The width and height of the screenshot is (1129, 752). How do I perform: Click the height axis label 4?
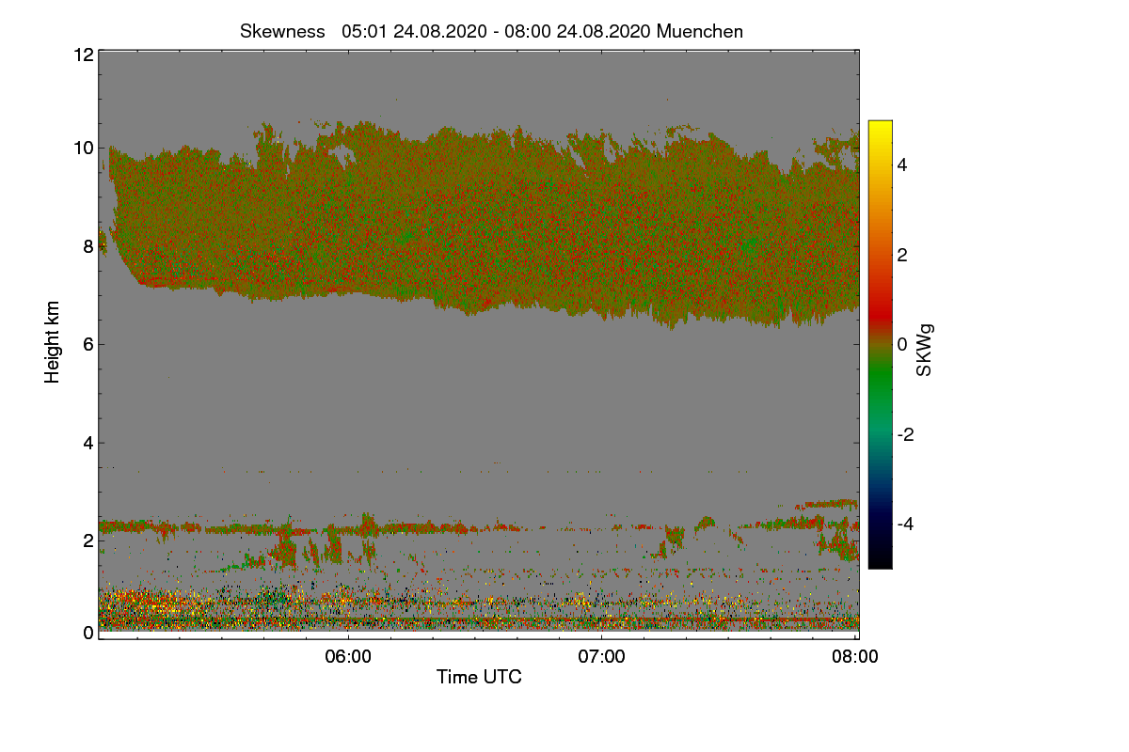point(88,443)
